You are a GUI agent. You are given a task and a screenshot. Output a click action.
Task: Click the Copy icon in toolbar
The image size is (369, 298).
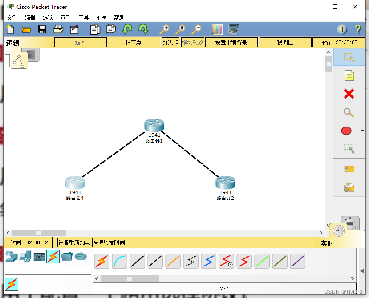95,29
